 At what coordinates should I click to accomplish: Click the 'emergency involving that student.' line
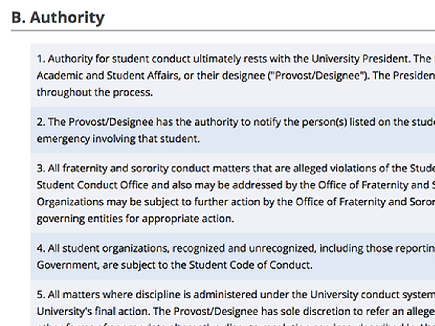coord(118,139)
